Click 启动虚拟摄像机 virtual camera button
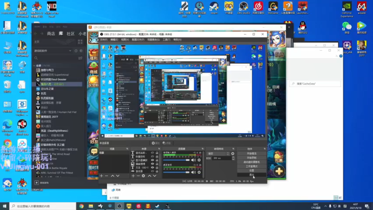The height and width of the screenshot is (210, 373). (x=252, y=162)
